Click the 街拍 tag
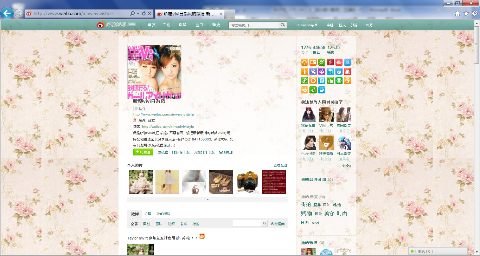The width and height of the screenshot is (480, 256). 306,204
